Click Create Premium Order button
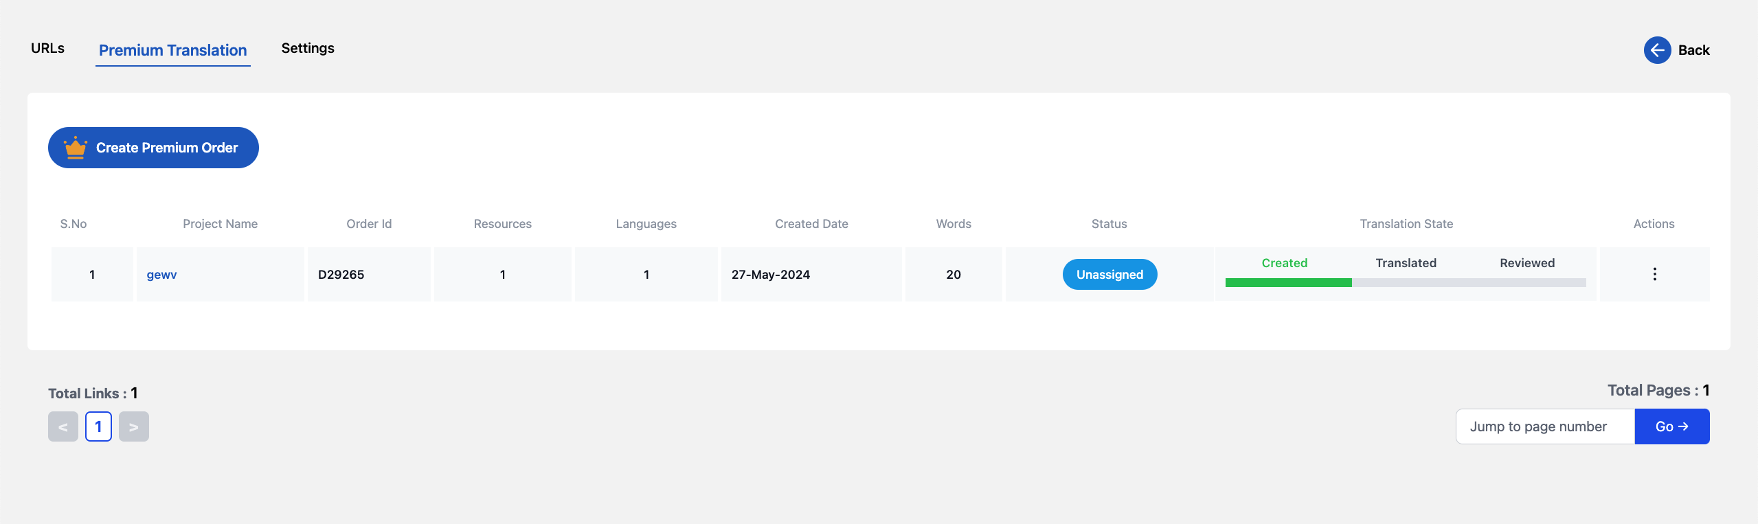 tap(153, 148)
